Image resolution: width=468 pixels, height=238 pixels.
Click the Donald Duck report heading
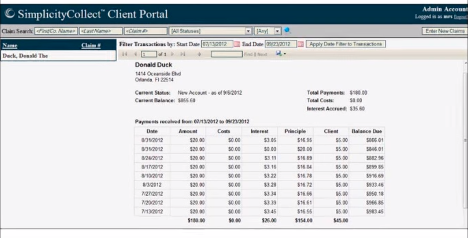tap(153, 65)
